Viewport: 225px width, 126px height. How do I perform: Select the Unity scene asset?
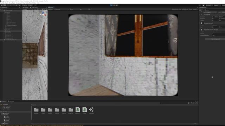point(91,110)
